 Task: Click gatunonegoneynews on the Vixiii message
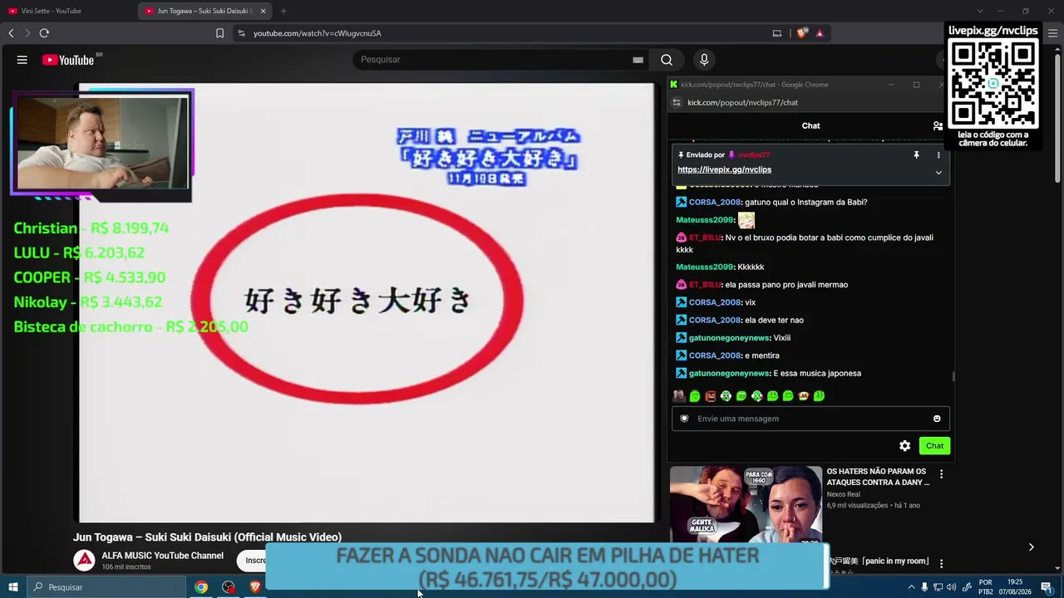click(x=729, y=338)
